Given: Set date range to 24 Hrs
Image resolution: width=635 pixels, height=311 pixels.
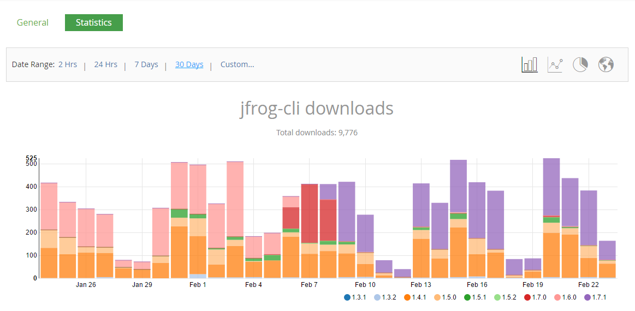Looking at the screenshot, I should coord(106,64).
